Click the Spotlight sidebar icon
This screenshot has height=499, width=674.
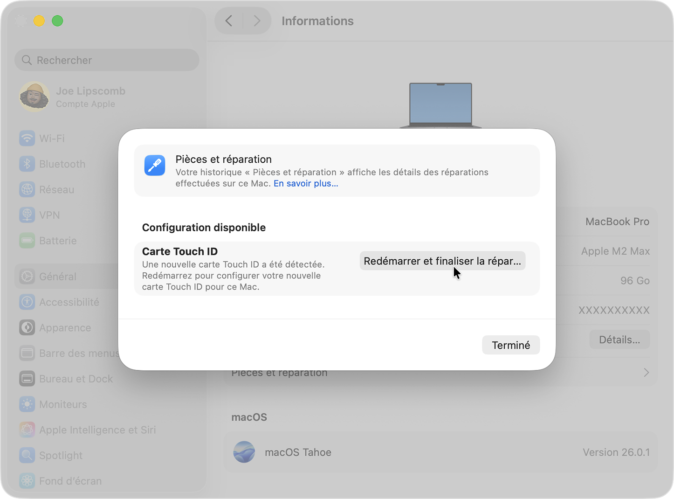point(27,456)
